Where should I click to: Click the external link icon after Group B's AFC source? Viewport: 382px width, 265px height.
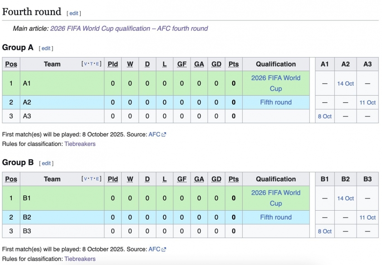pyautogui.click(x=164, y=250)
